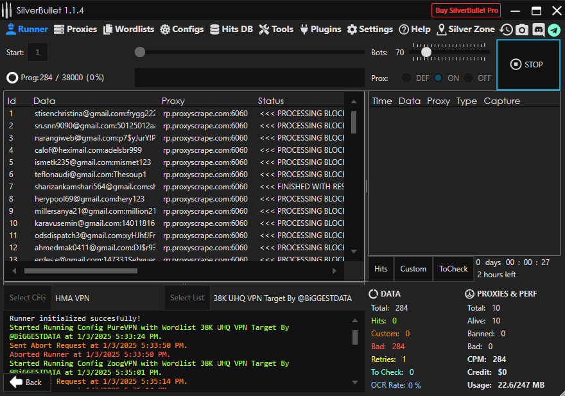Adjust the Bots count slider
This screenshot has height=396, width=565.
click(x=426, y=52)
